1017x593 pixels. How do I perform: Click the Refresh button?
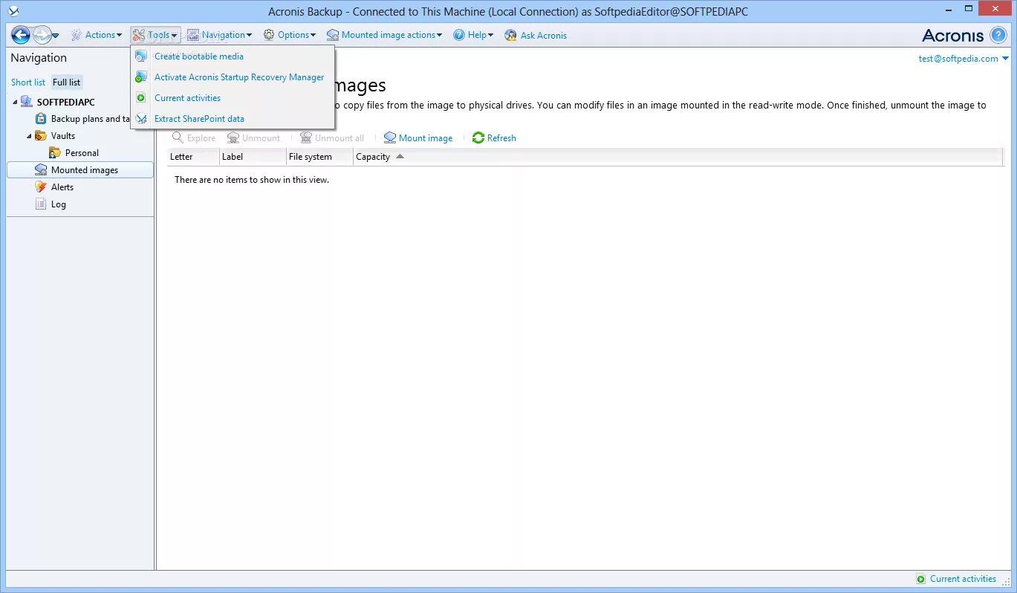[494, 138]
